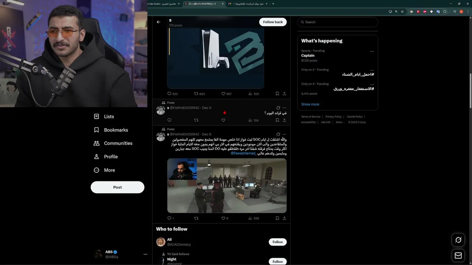Open three-dot menu on 'في قراند اليوم ؟' post
The image size is (472, 265).
(284, 108)
